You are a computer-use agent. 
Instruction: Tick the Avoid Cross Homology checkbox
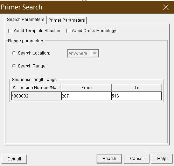tap(68, 31)
